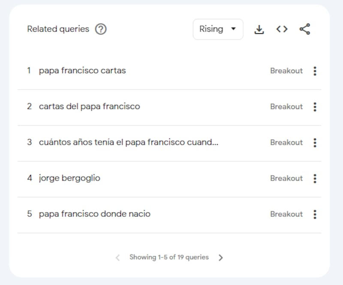
Task: Expand the truncated query about papa francisco's age
Action: pos(129,142)
